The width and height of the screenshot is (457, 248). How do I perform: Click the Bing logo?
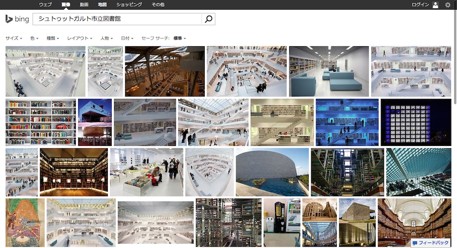(x=17, y=19)
